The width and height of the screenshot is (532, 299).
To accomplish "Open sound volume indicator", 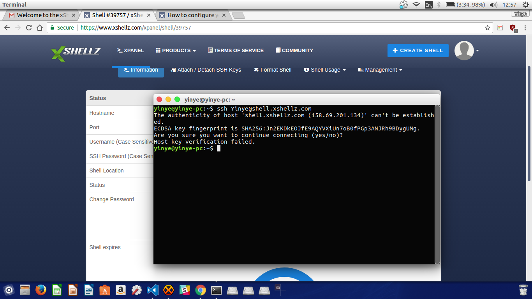I will tap(493, 5).
